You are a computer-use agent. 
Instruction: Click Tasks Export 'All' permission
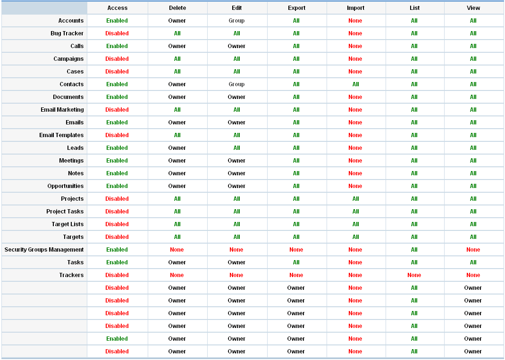[296, 262]
